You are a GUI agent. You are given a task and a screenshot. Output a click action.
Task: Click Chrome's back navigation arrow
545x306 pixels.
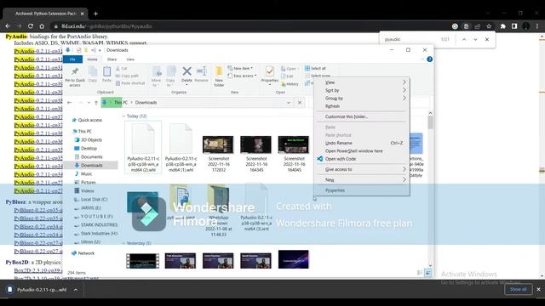coord(8,26)
